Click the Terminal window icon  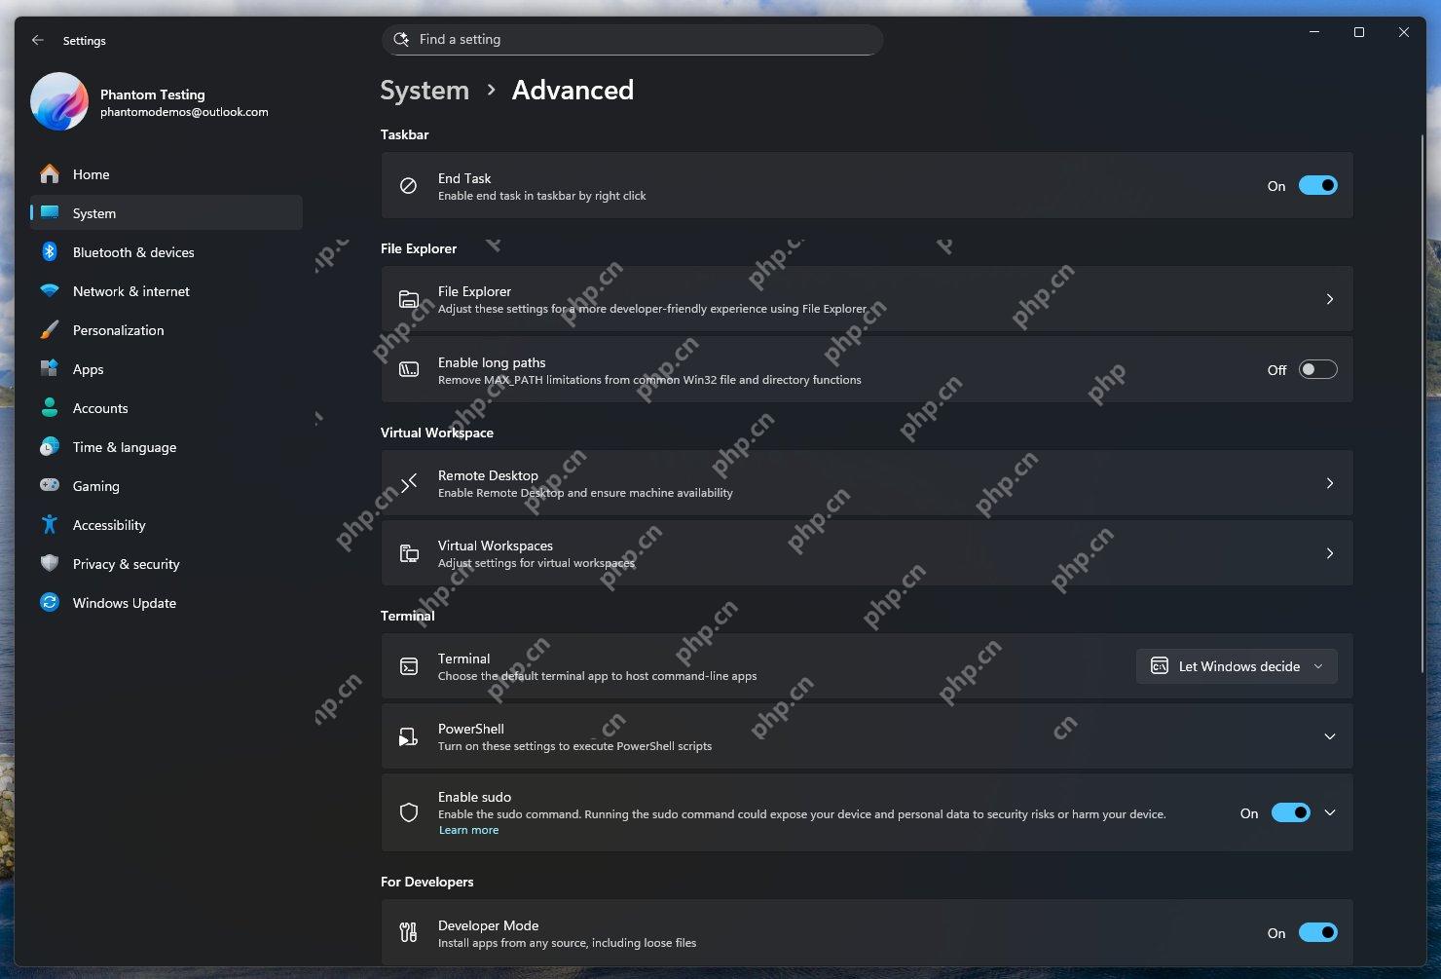pos(409,666)
